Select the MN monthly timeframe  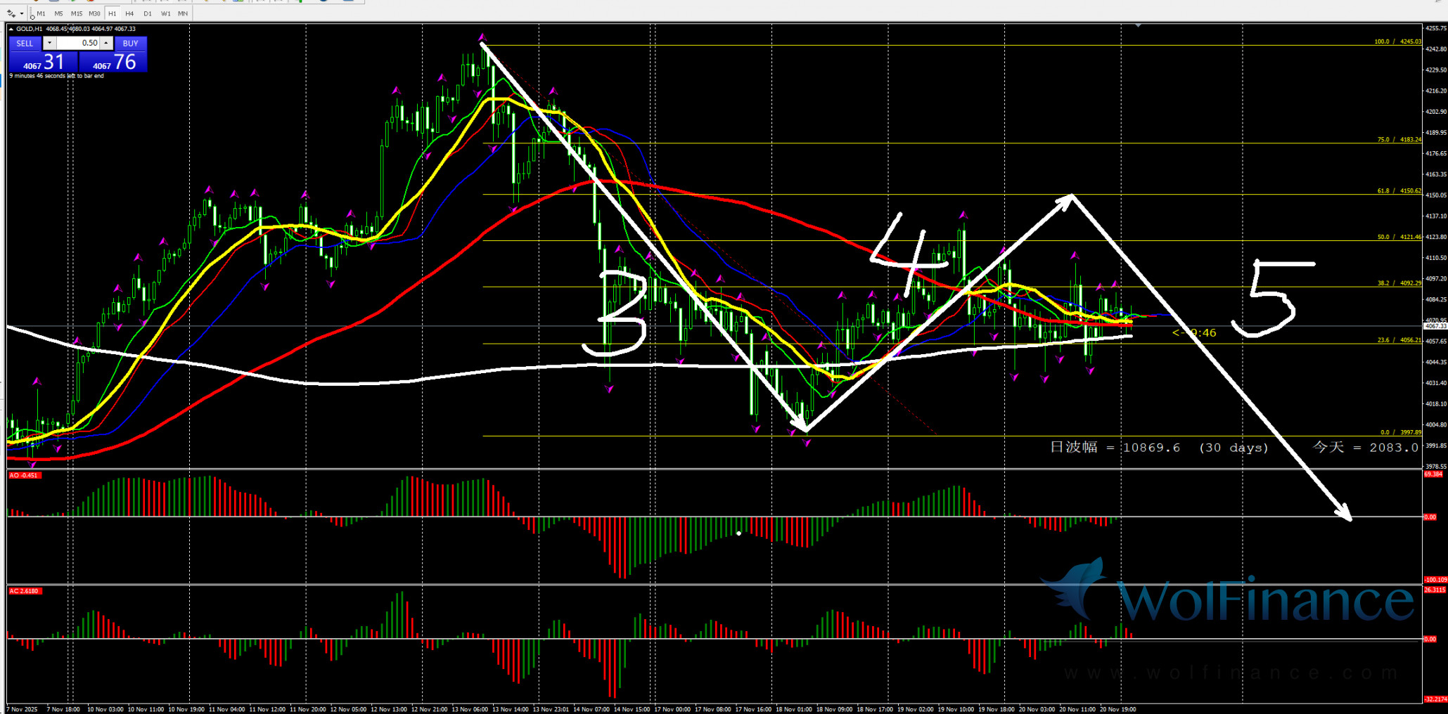click(x=183, y=13)
